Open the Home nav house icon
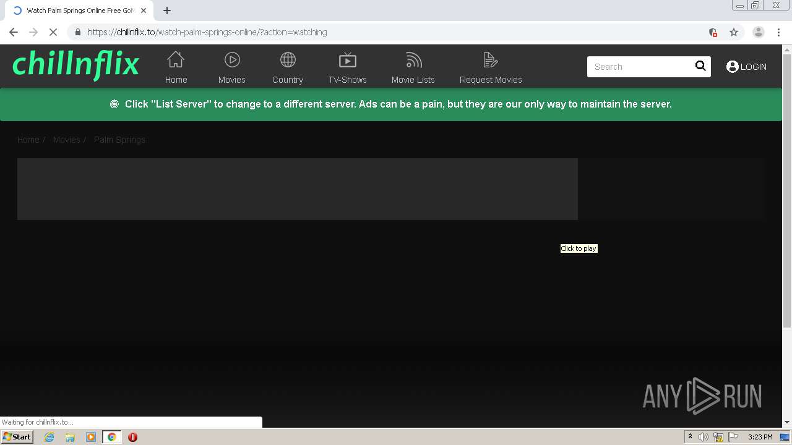The image size is (792, 445). point(176,60)
